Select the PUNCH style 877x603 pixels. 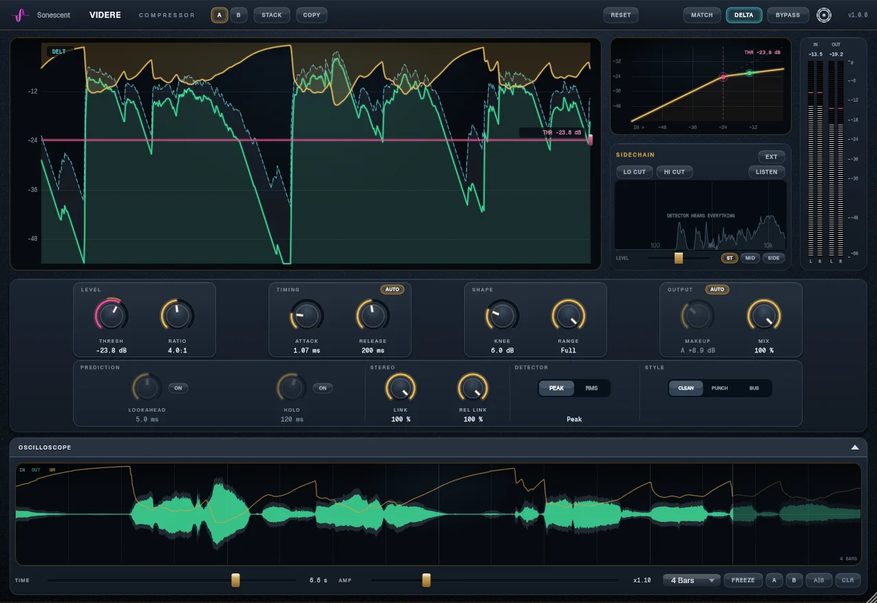[x=719, y=388]
